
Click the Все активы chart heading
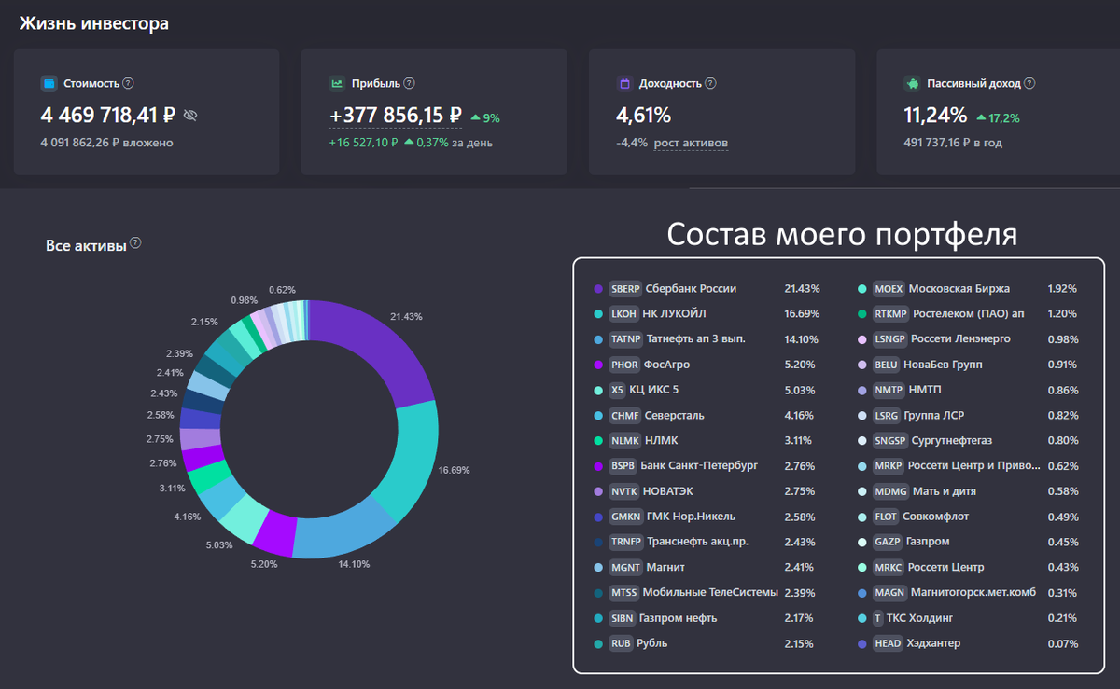[x=86, y=246]
